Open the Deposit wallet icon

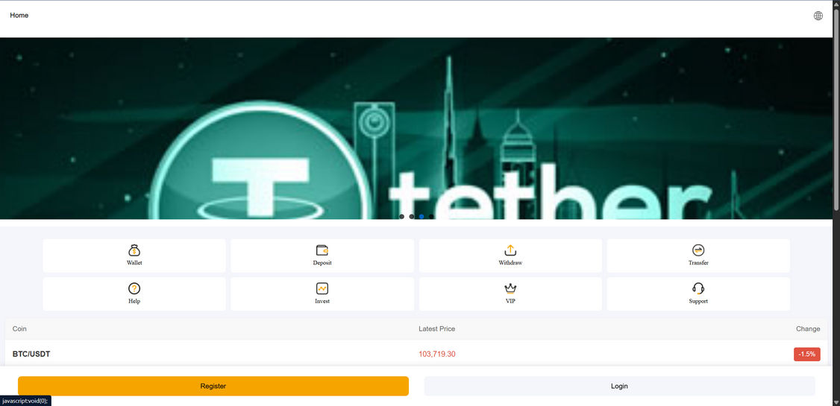pos(322,250)
